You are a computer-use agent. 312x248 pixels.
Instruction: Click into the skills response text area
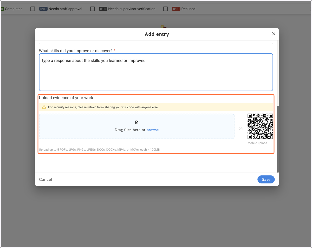click(x=156, y=72)
